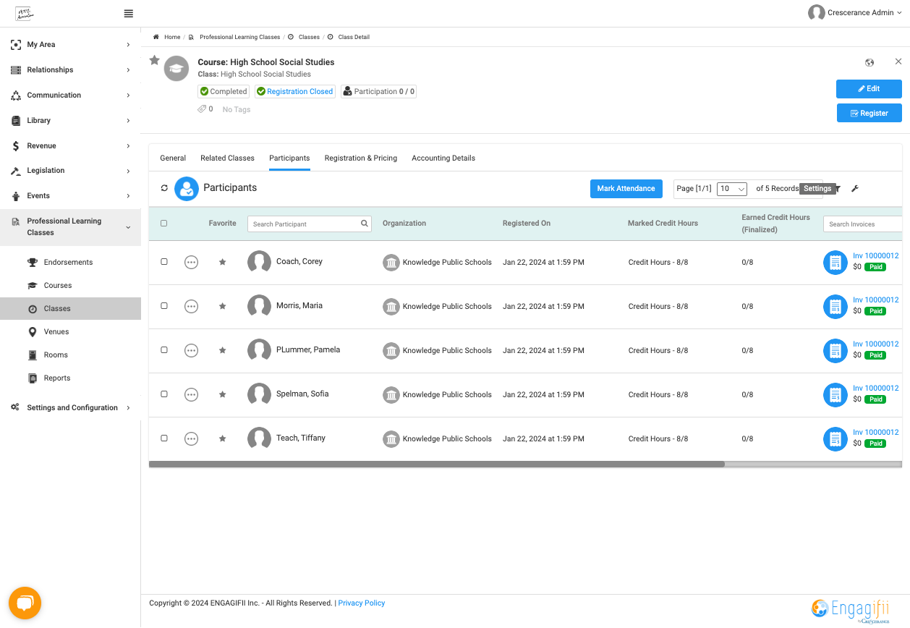Open the Crescerance Admin user menu
This screenshot has width=910, height=628.
point(855,12)
